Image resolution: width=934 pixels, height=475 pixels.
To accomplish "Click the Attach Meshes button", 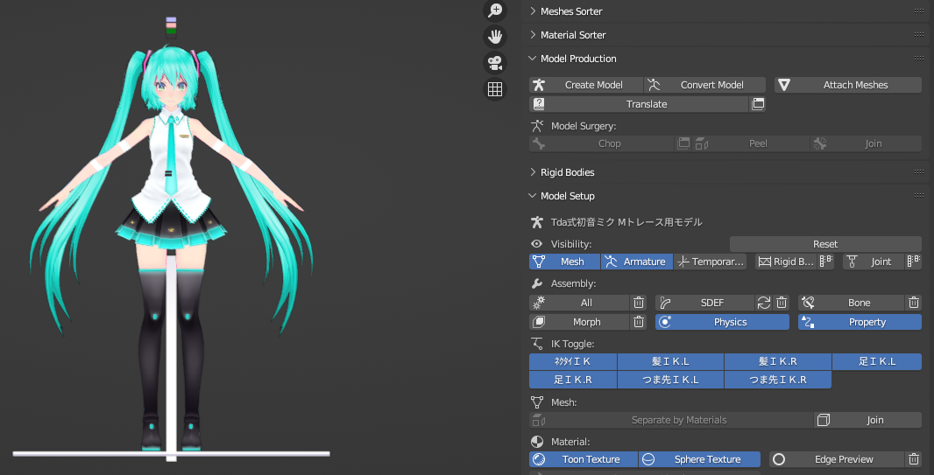I will pos(847,85).
